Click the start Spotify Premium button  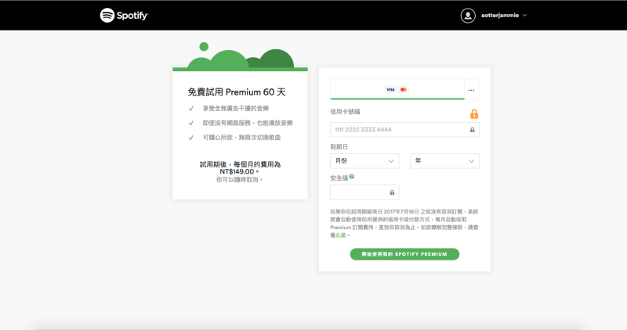[x=404, y=254]
